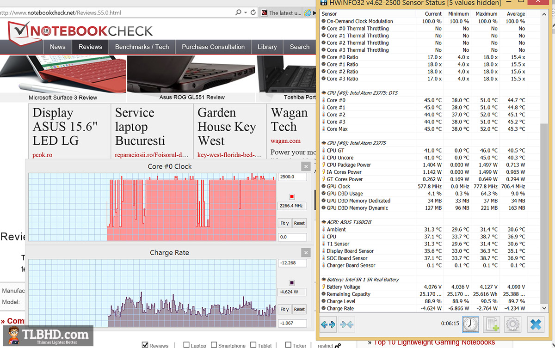This screenshot has height=348, width=555.
Task: Click the Charge Rate sensor row icon
Action: pos(323,309)
